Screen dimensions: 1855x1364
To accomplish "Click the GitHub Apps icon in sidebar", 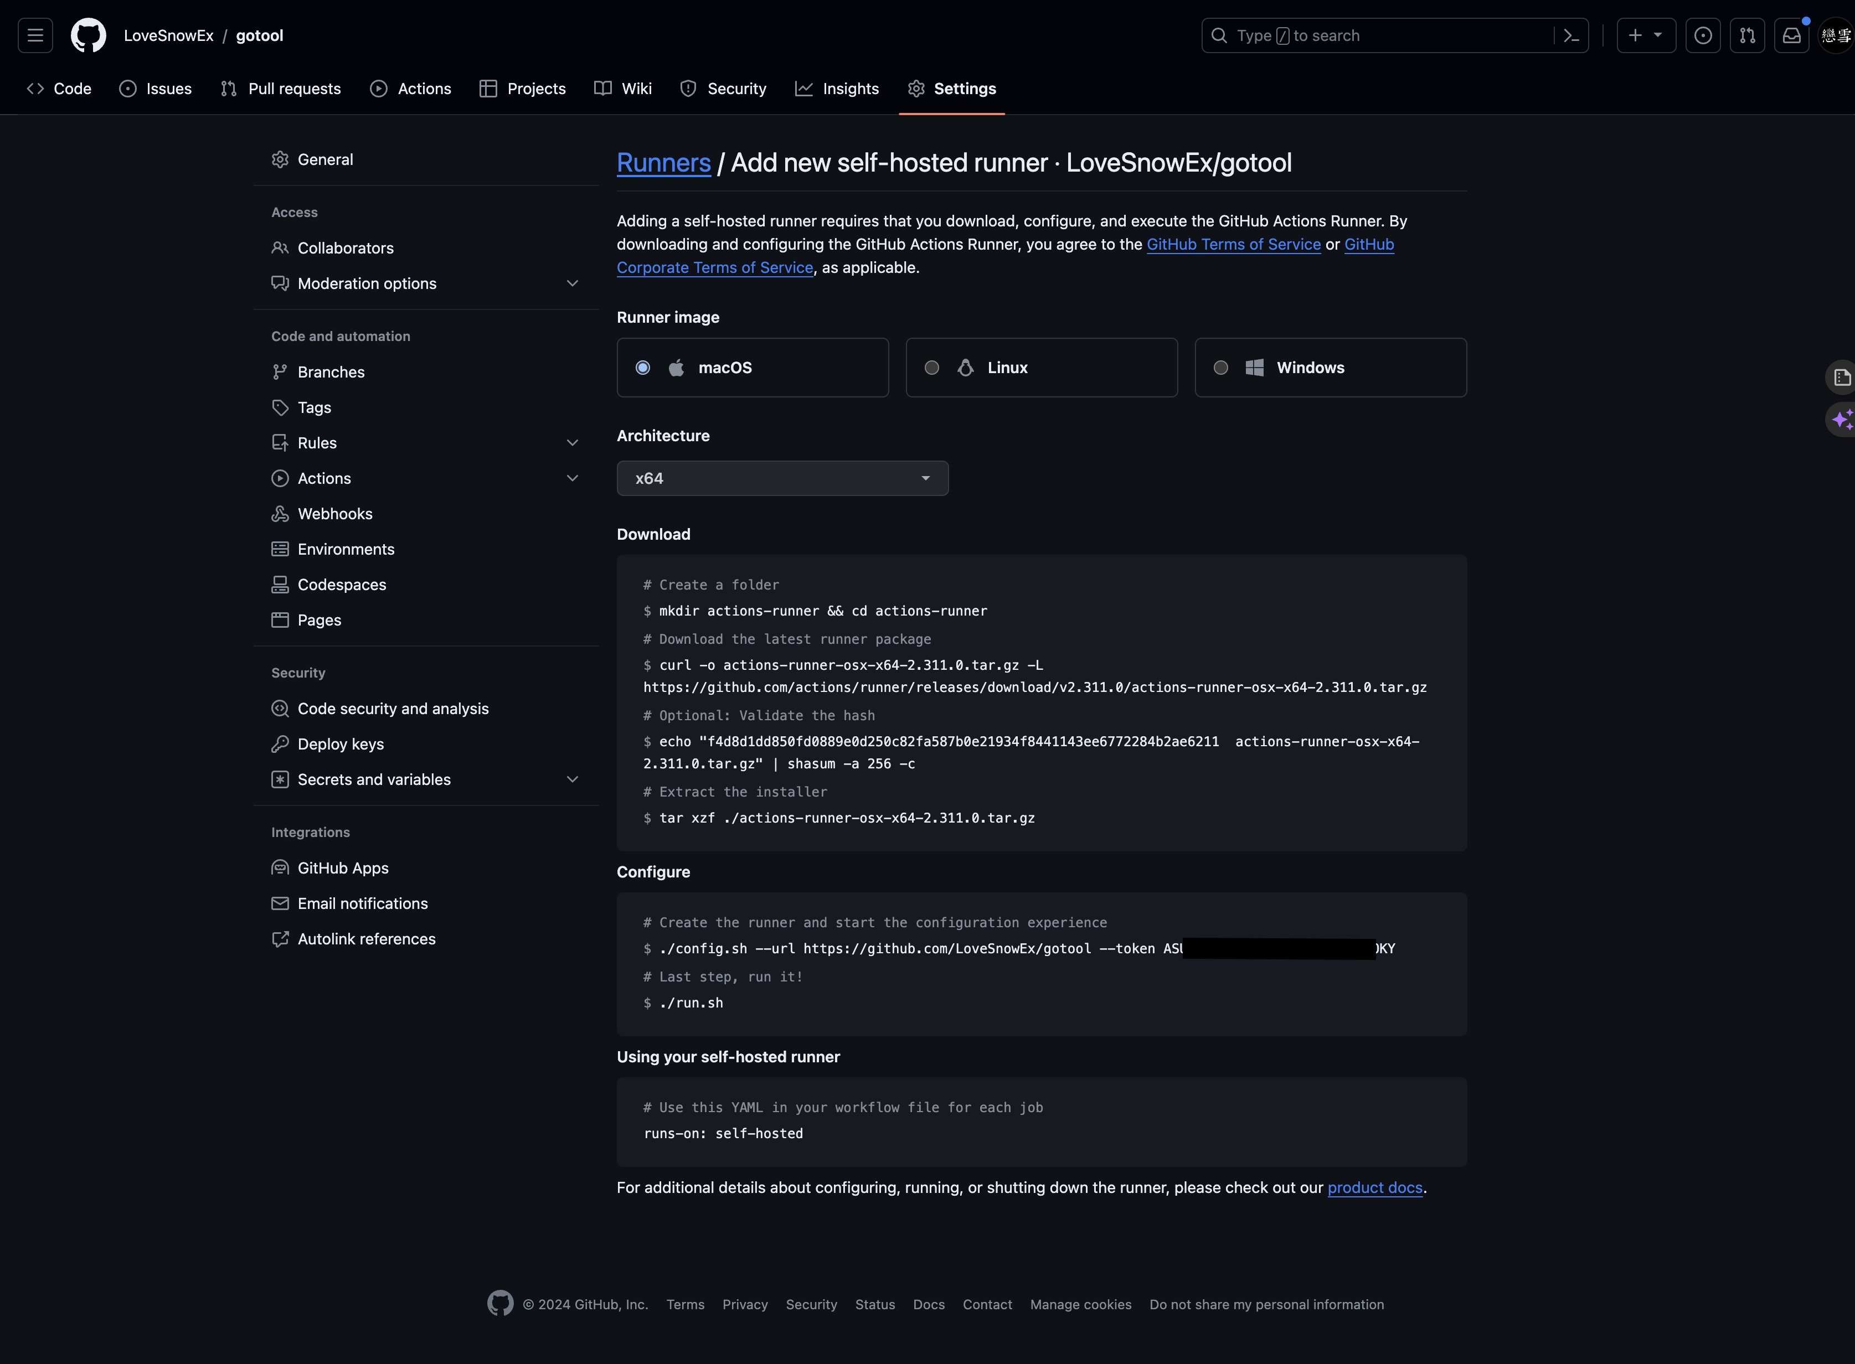I will coord(280,868).
